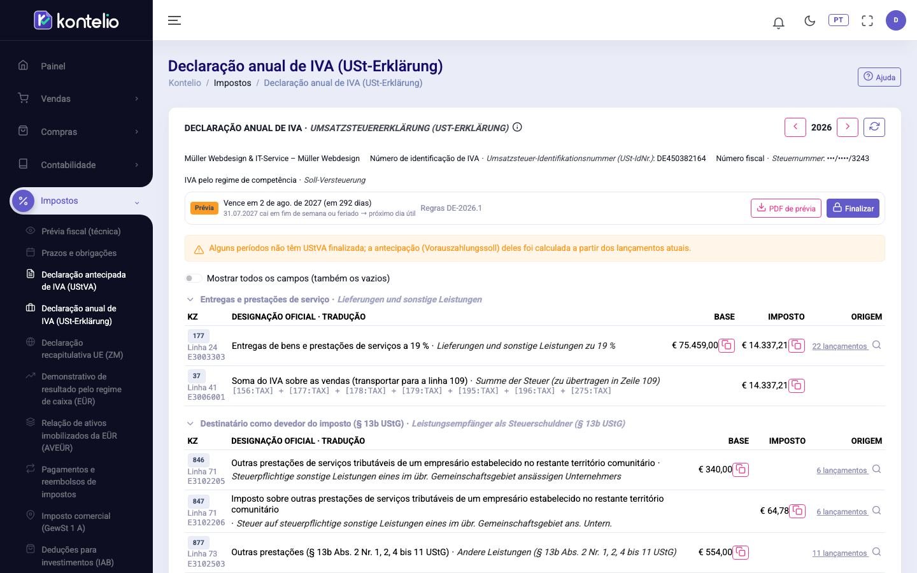Image resolution: width=917 pixels, height=573 pixels.
Task: Copy base value € 75.459,00
Action: (x=727, y=346)
